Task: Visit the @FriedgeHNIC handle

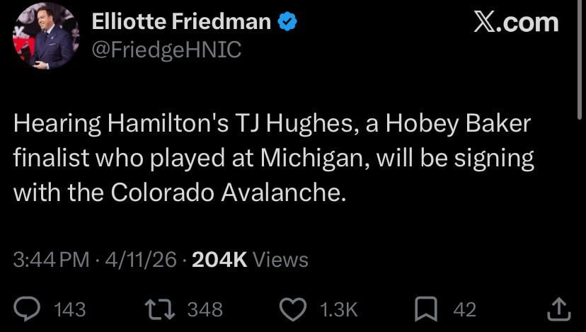Action: [x=166, y=50]
